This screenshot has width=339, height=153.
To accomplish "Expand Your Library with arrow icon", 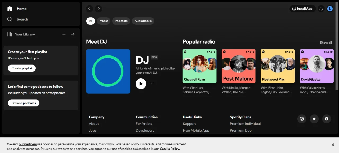I will pos(73,34).
